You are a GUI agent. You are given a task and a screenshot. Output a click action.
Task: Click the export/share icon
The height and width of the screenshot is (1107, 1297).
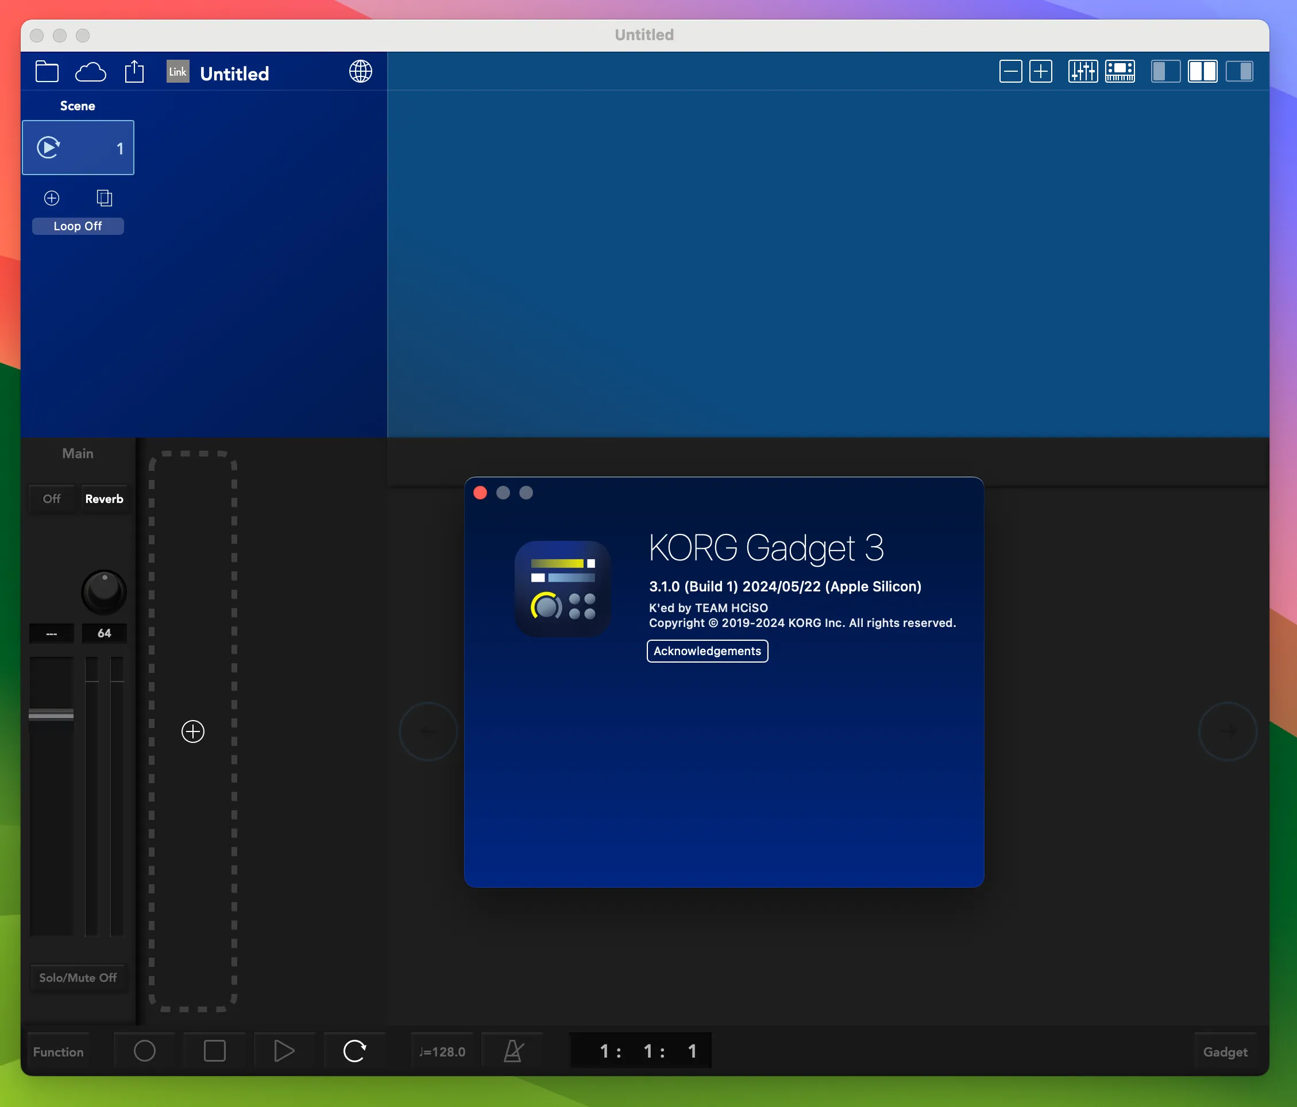[134, 71]
